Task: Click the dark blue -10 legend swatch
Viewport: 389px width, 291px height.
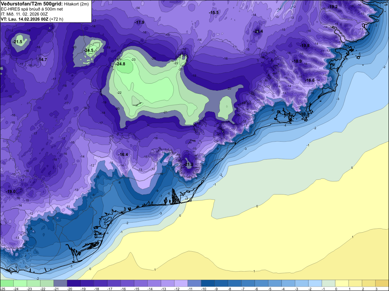Action: (x=208, y=283)
